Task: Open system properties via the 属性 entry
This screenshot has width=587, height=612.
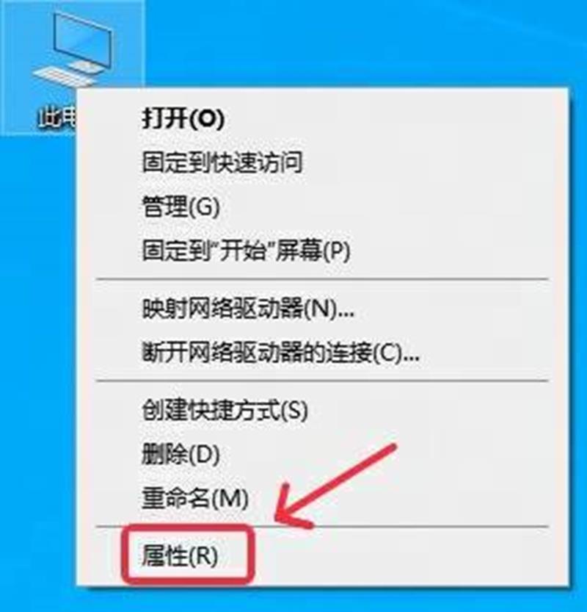Action: [x=180, y=555]
